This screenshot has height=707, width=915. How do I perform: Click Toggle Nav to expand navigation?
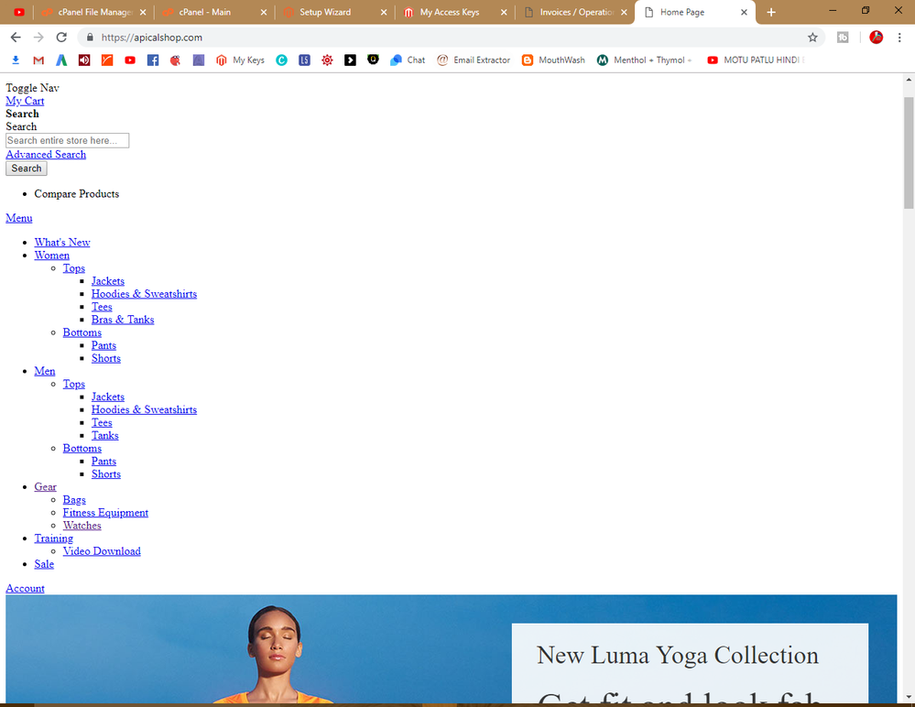pos(32,88)
